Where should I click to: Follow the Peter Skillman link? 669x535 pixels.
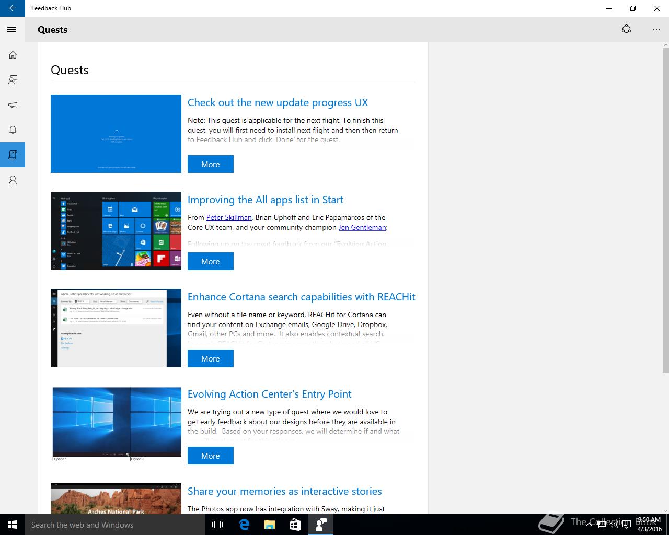tap(229, 217)
